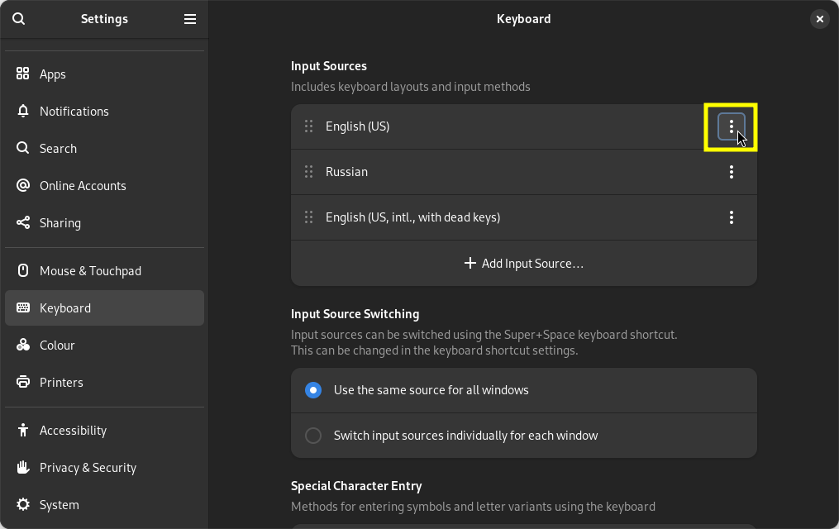Select 'Use the same source for all windows'

pyautogui.click(x=313, y=390)
